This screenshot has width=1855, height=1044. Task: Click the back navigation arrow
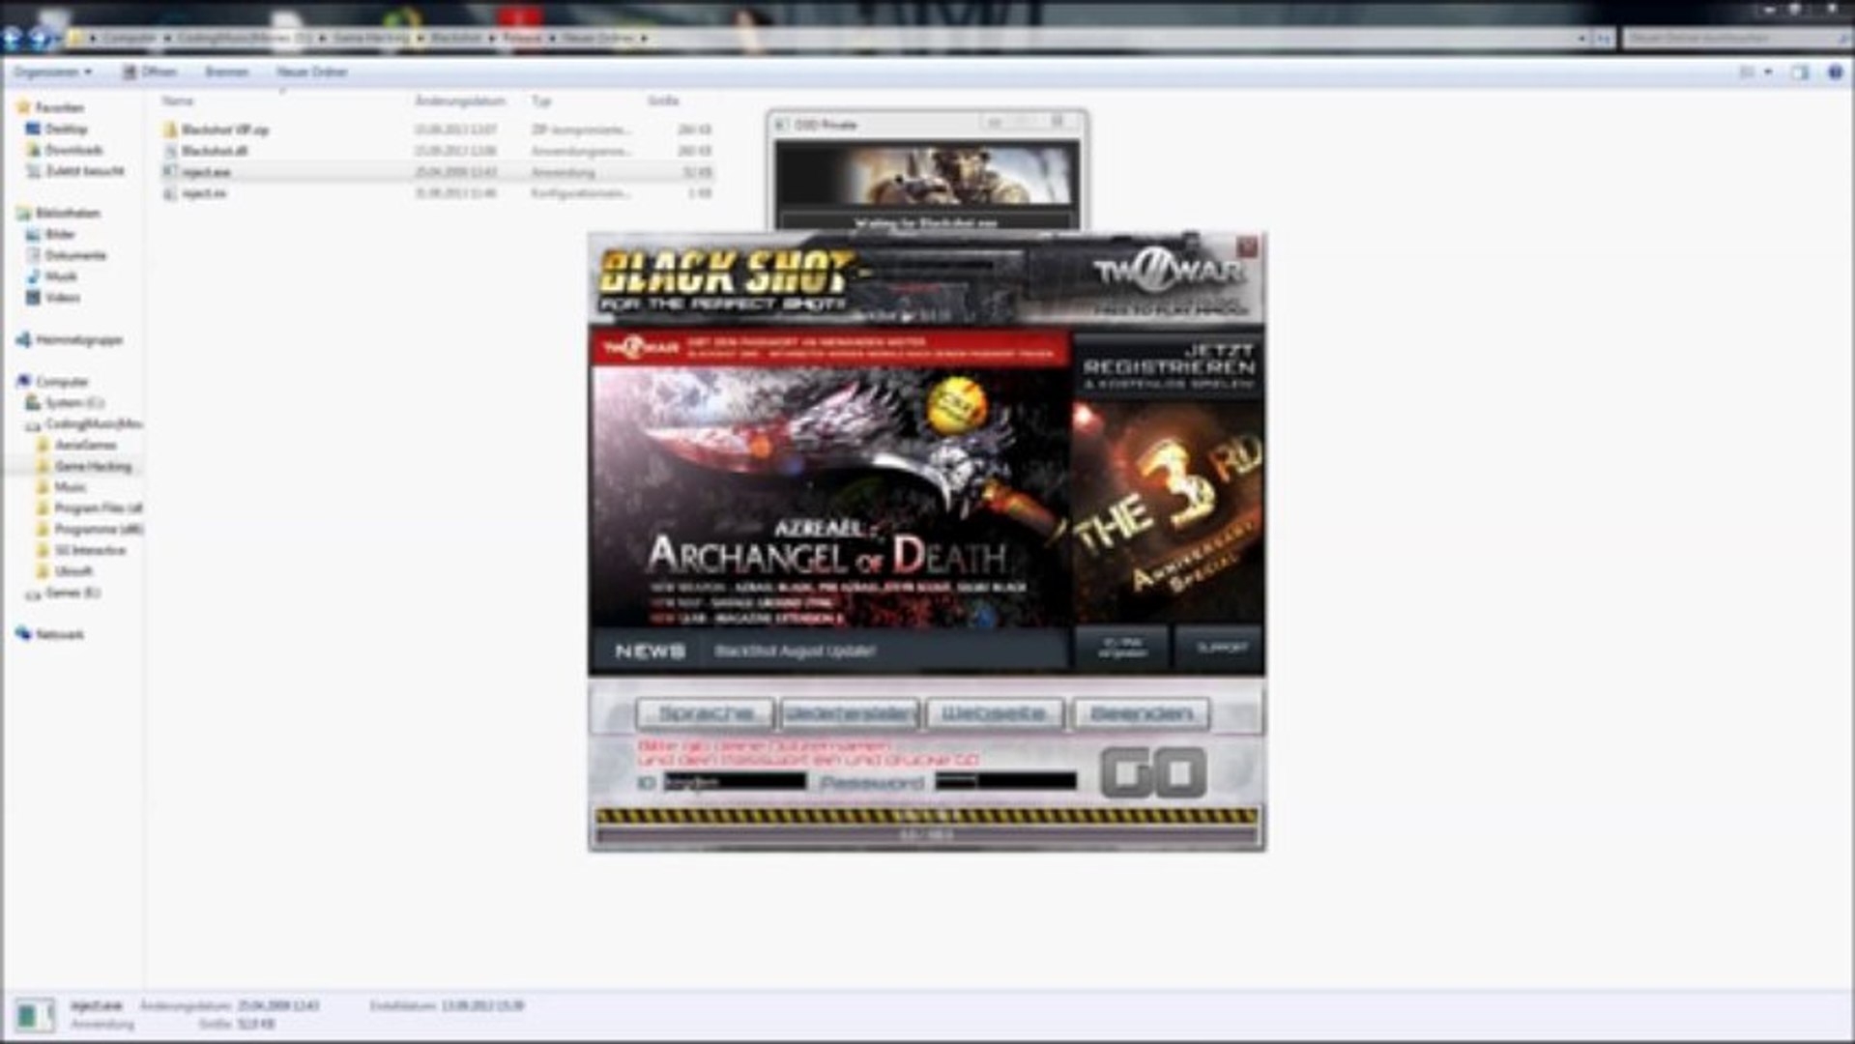click(11, 38)
